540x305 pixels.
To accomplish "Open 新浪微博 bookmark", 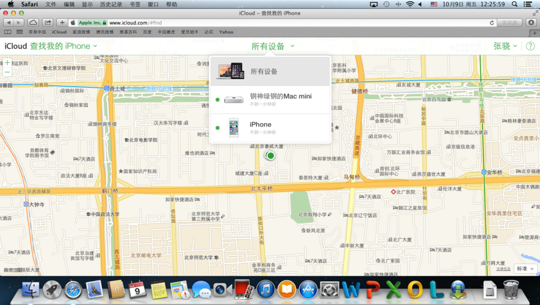I will point(81,32).
